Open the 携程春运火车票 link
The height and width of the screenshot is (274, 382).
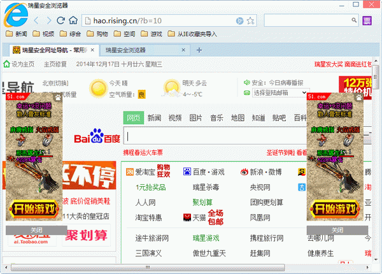coord(143,152)
